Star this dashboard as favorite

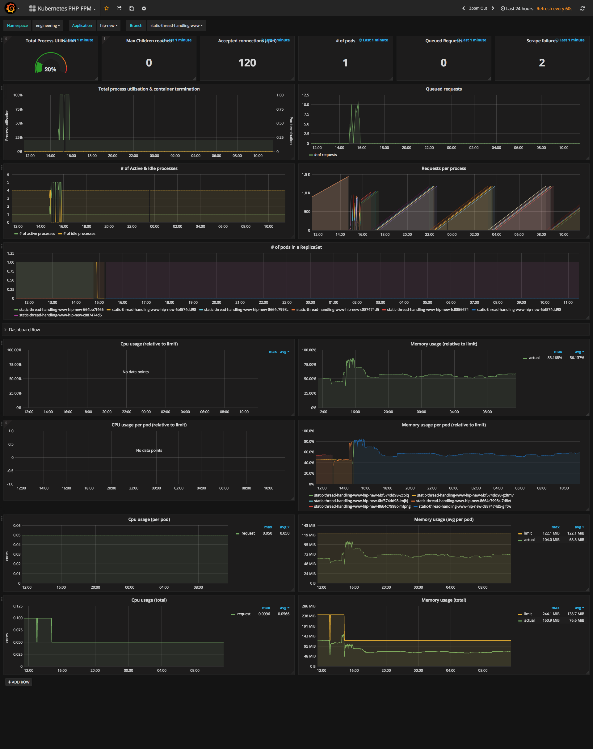click(107, 8)
